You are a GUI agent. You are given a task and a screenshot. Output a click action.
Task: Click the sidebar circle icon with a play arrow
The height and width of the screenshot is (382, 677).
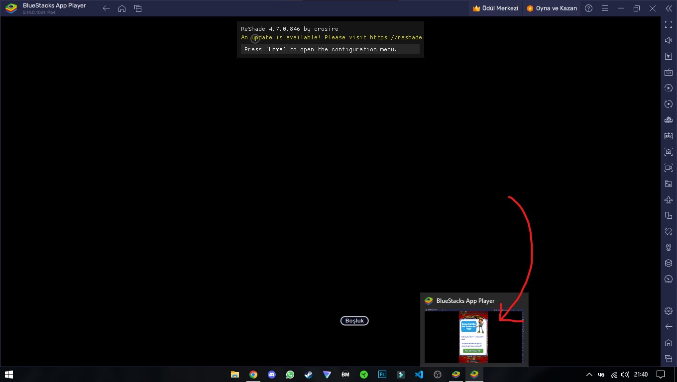coord(669,88)
